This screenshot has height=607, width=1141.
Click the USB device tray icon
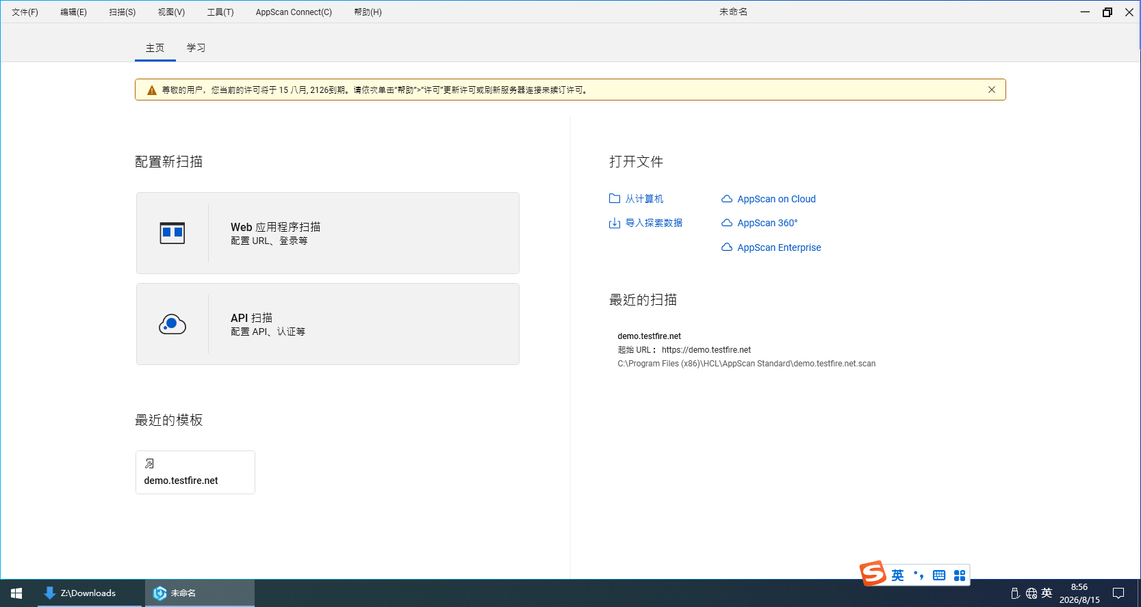click(x=1015, y=593)
